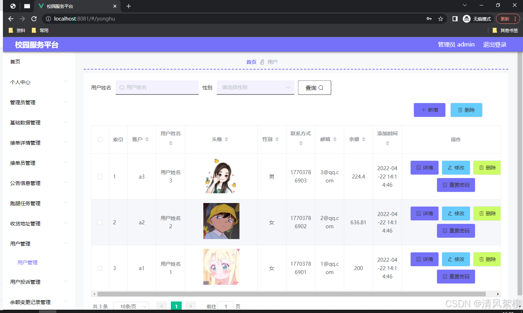Click the site info icon before localhost

(48, 19)
